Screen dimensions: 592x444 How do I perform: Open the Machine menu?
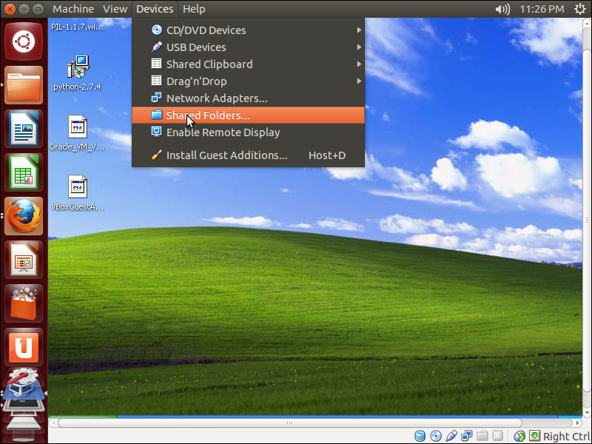click(x=73, y=9)
